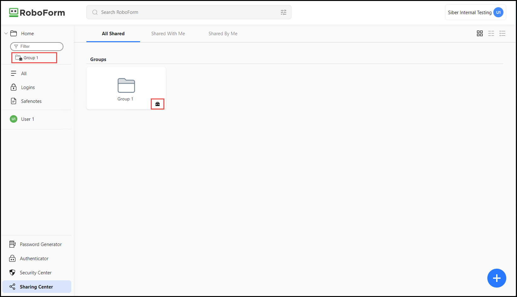Viewport: 517px width, 297px height.
Task: Switch to compact two-column list view
Action: pyautogui.click(x=491, y=33)
